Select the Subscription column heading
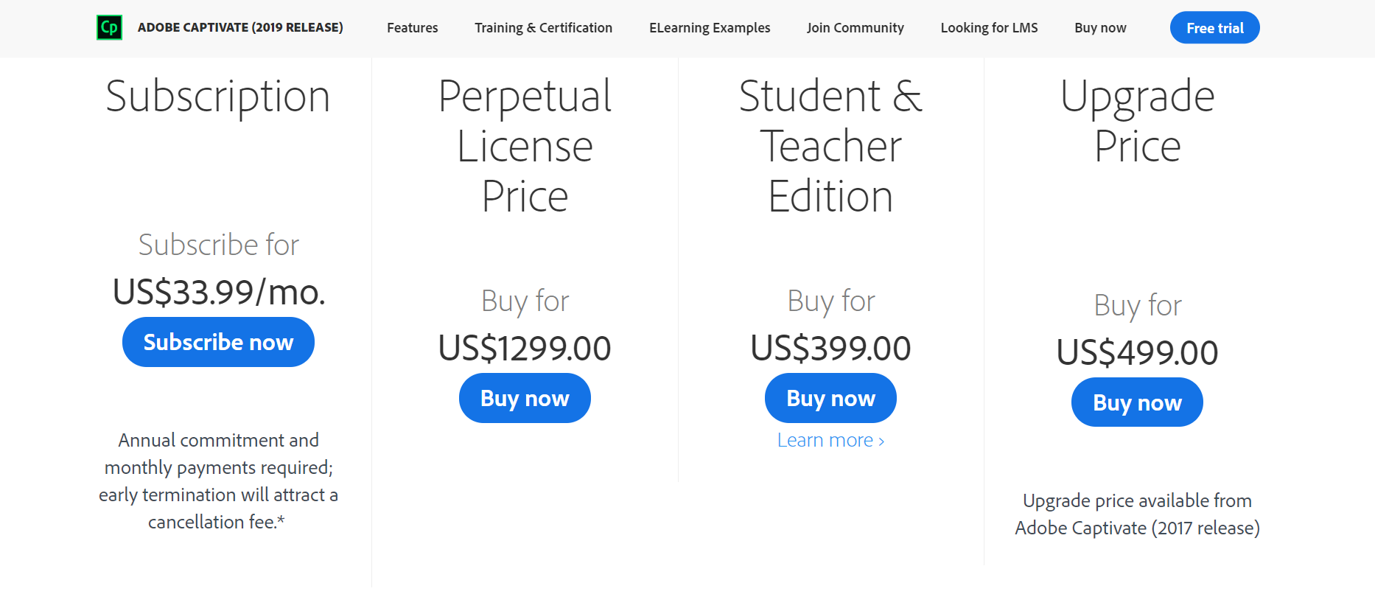1375x611 pixels. click(218, 97)
